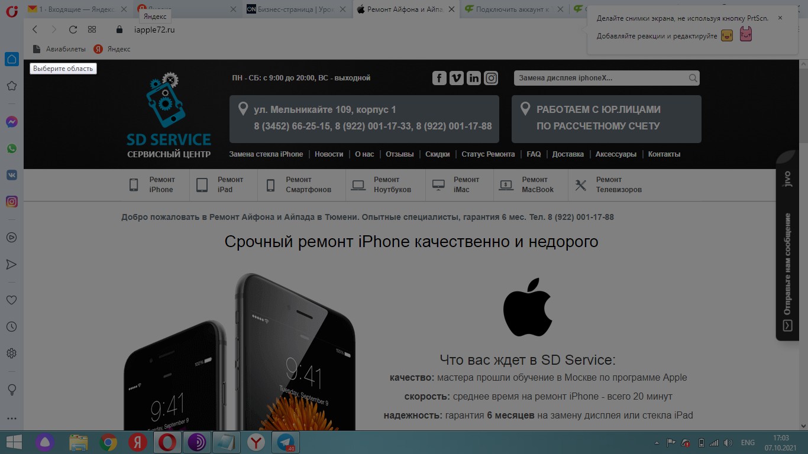Viewport: 808px width, 454px height.
Task: Open the Статус Ремонта menu link
Action: pos(488,154)
